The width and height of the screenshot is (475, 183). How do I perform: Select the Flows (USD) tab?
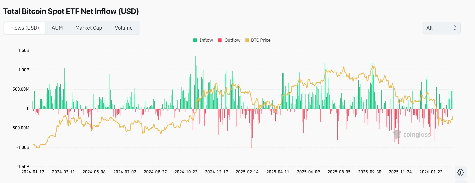click(25, 28)
